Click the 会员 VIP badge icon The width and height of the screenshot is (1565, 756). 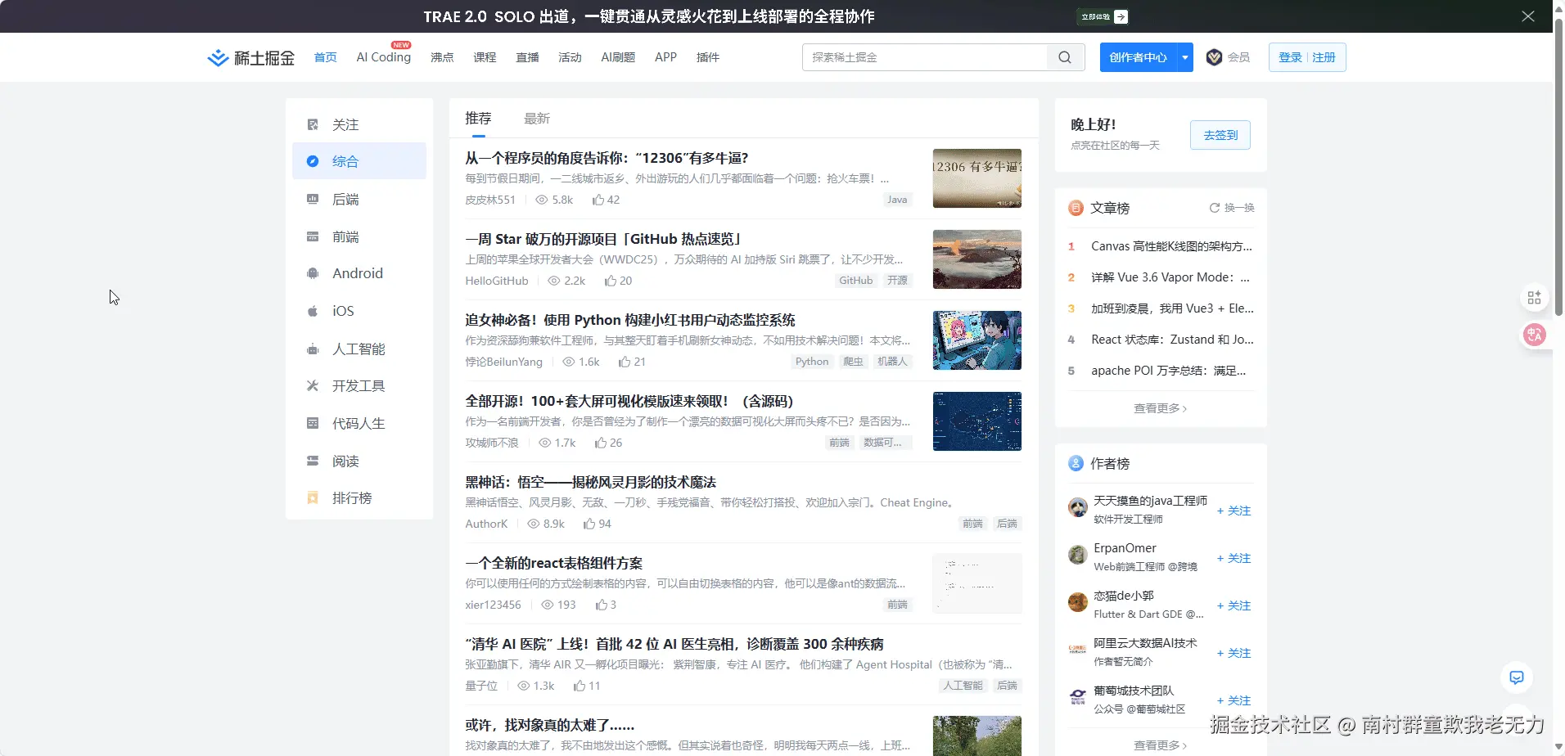pyautogui.click(x=1215, y=57)
